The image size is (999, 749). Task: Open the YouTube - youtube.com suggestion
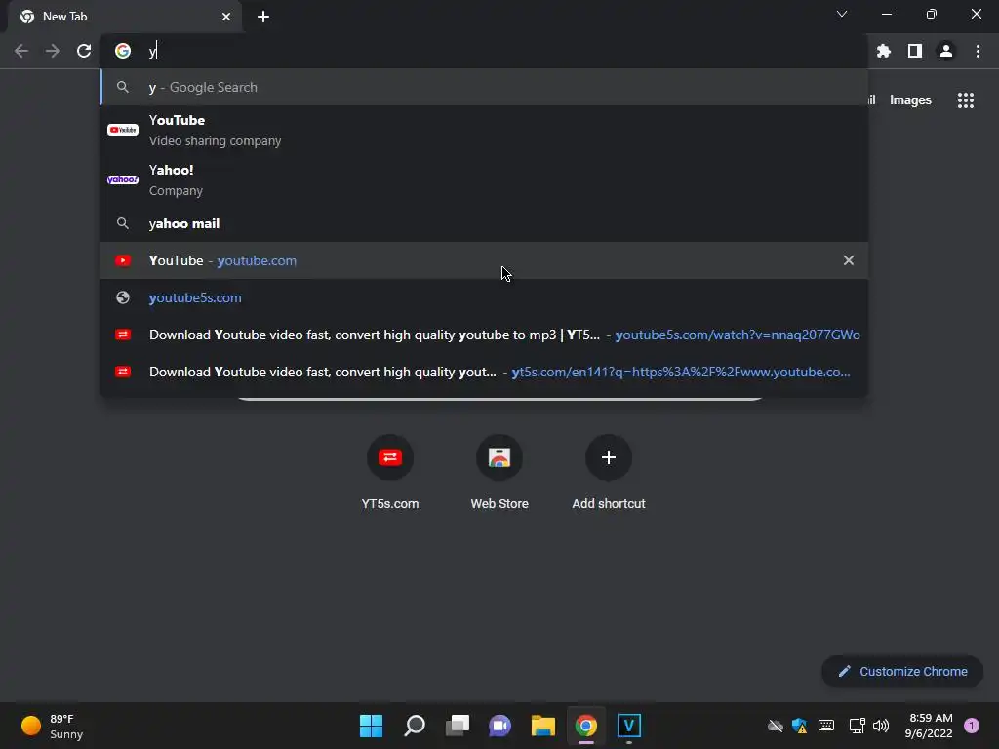(484, 260)
